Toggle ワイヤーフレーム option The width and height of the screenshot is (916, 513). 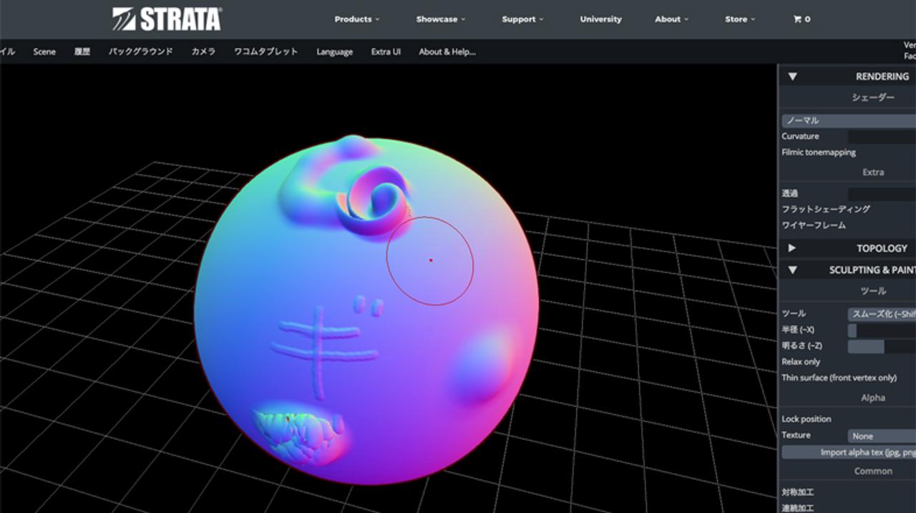tap(814, 225)
